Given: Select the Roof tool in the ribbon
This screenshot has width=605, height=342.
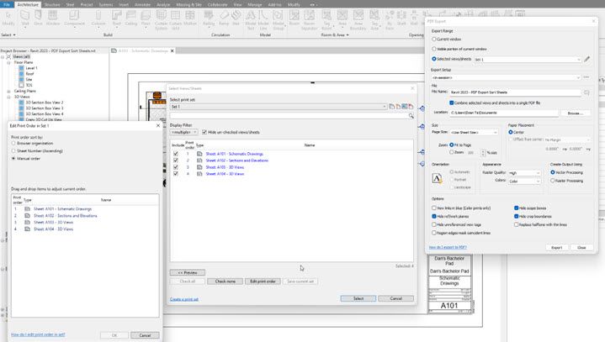Looking at the screenshot, I should [116, 18].
